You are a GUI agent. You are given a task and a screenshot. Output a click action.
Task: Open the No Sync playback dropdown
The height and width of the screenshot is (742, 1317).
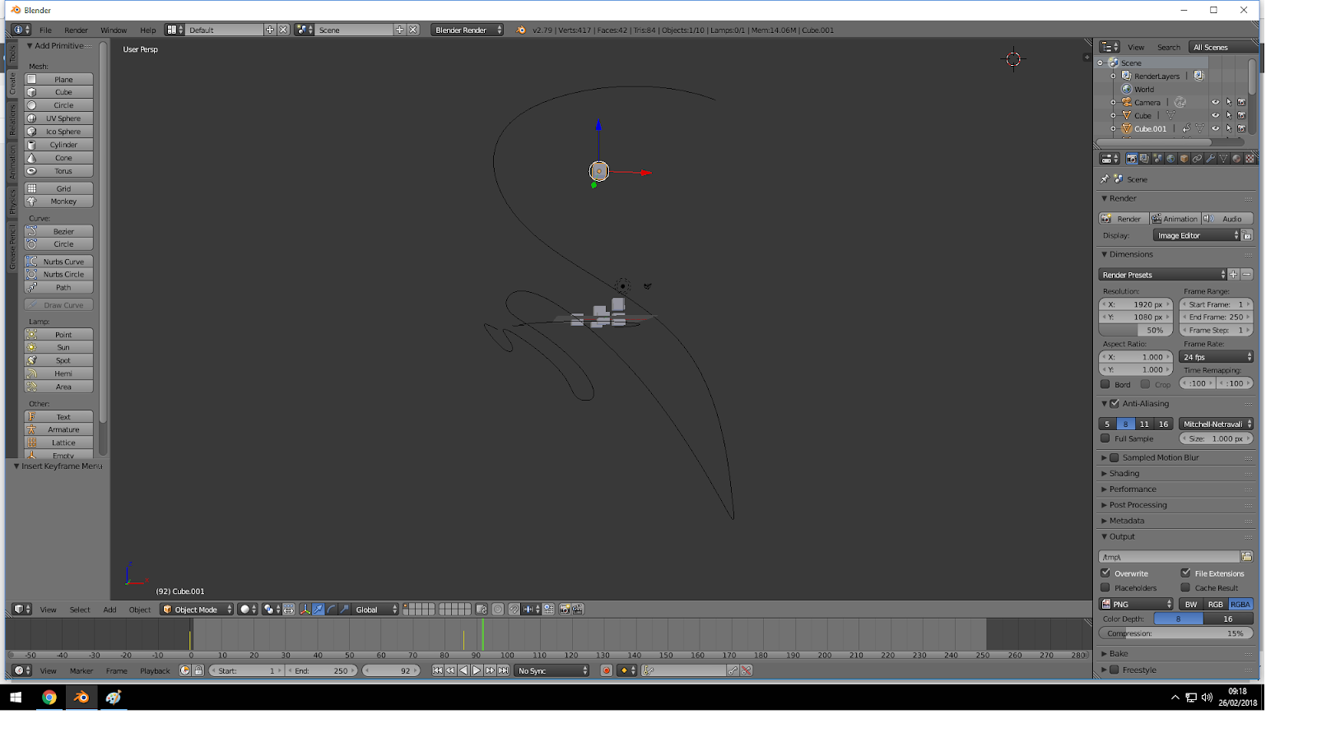point(551,670)
